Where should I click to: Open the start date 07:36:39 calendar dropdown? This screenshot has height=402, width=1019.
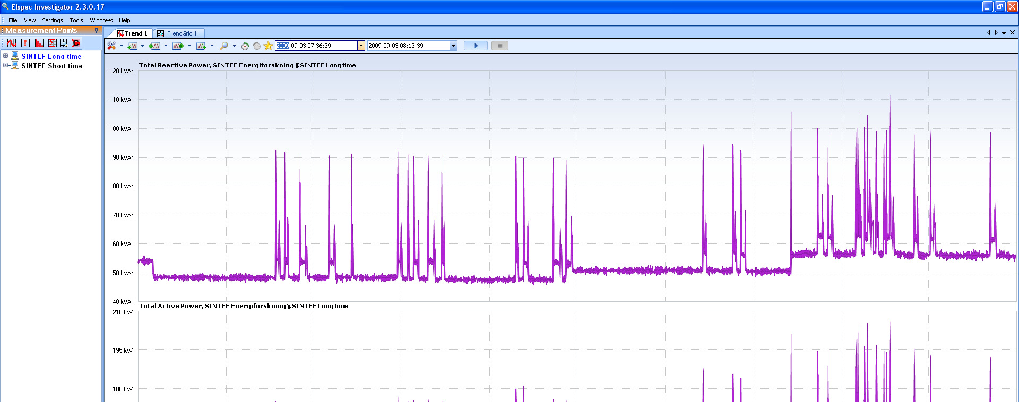(361, 46)
